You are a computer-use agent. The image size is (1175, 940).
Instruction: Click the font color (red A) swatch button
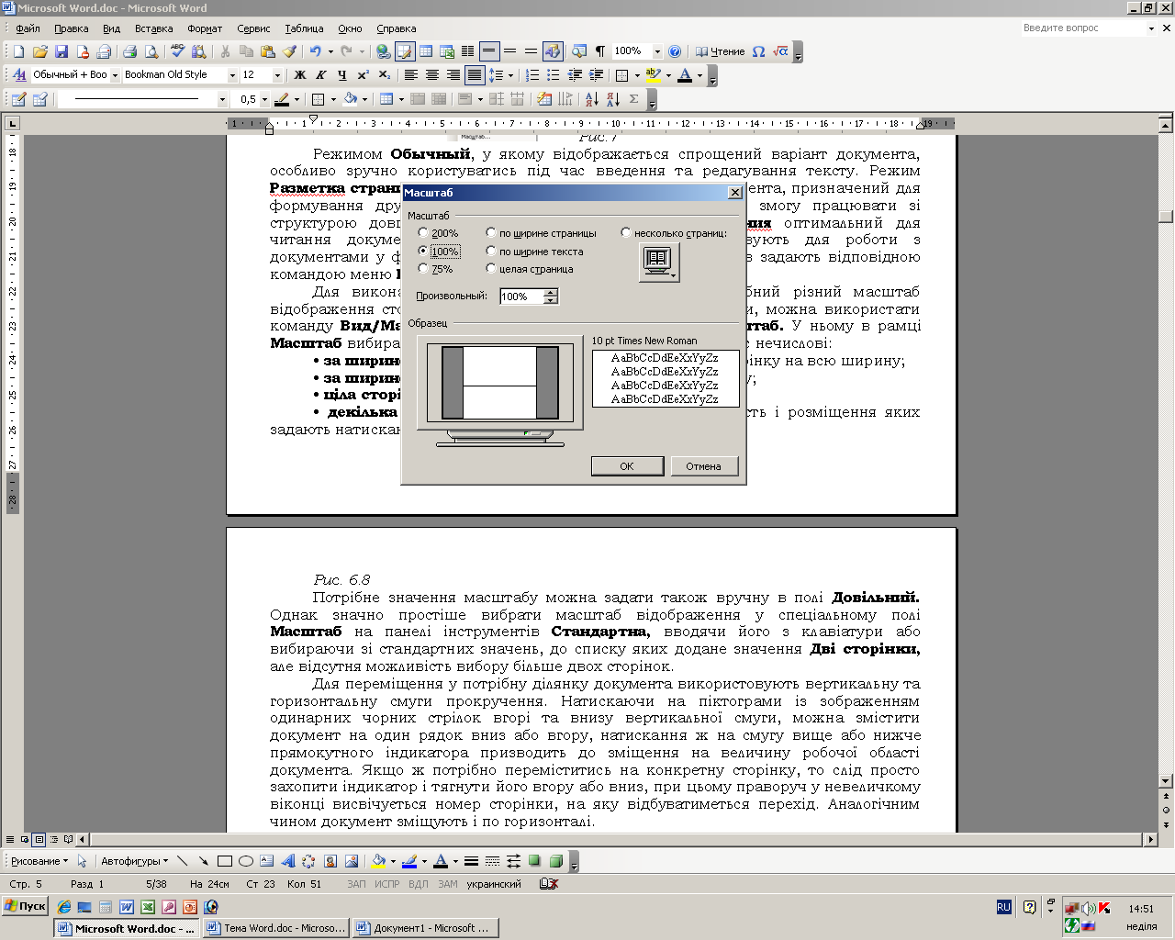click(x=684, y=75)
